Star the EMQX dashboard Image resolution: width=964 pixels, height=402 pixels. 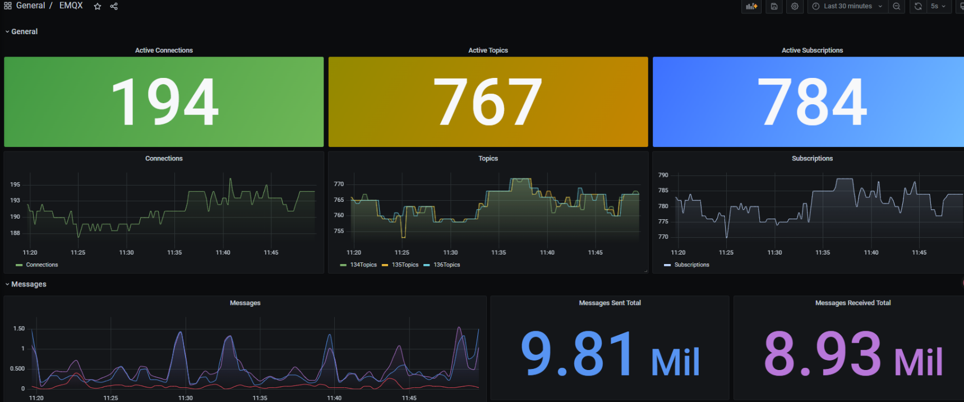click(x=98, y=6)
